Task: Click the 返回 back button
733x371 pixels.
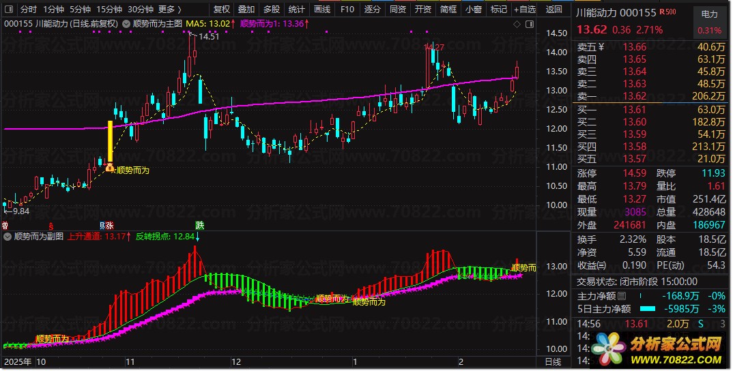Action: [554, 10]
